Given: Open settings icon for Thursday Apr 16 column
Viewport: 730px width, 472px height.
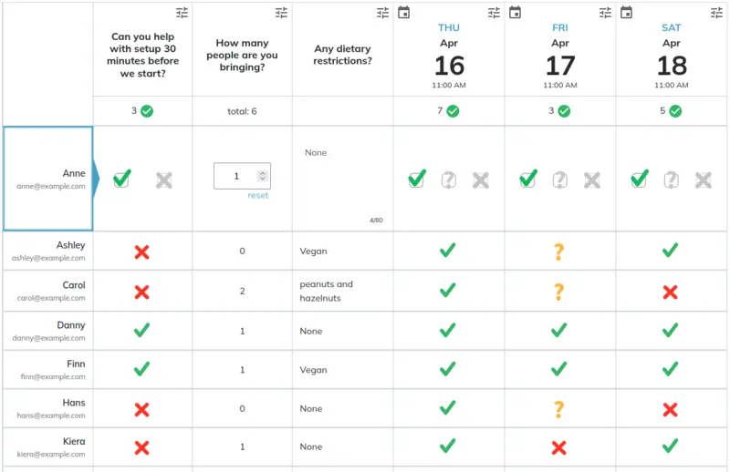Looking at the screenshot, I should [x=495, y=13].
